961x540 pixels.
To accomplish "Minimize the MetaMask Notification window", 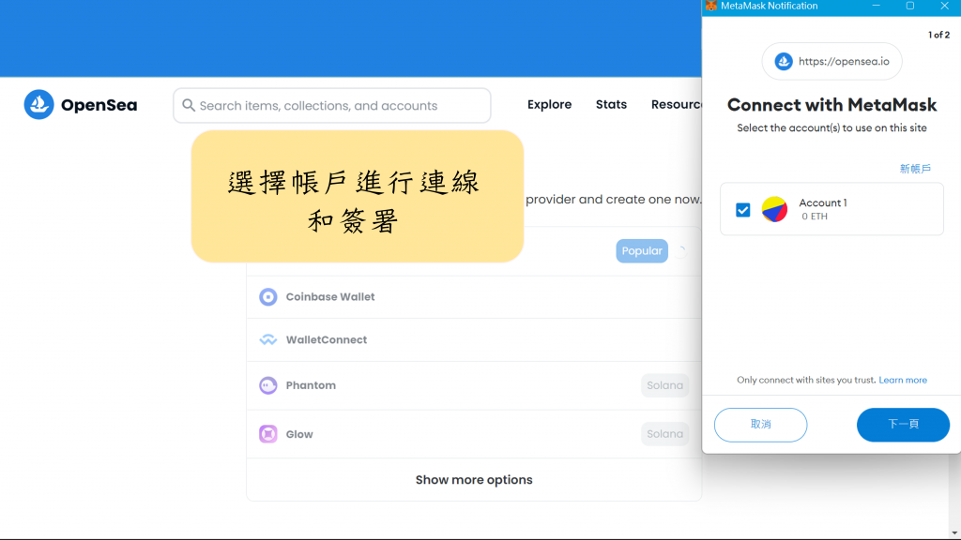I will 877,6.
